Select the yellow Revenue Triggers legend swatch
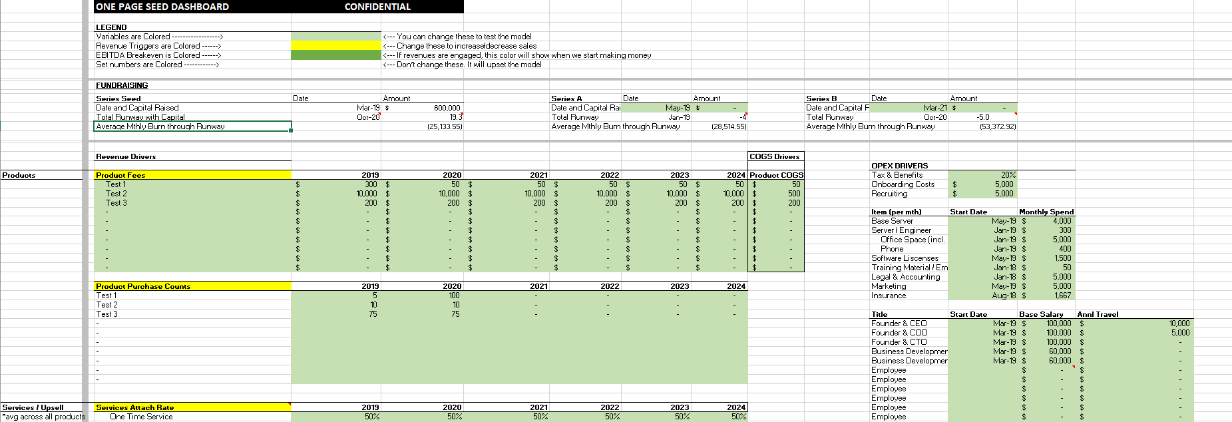This screenshot has height=422, width=1232. point(335,46)
